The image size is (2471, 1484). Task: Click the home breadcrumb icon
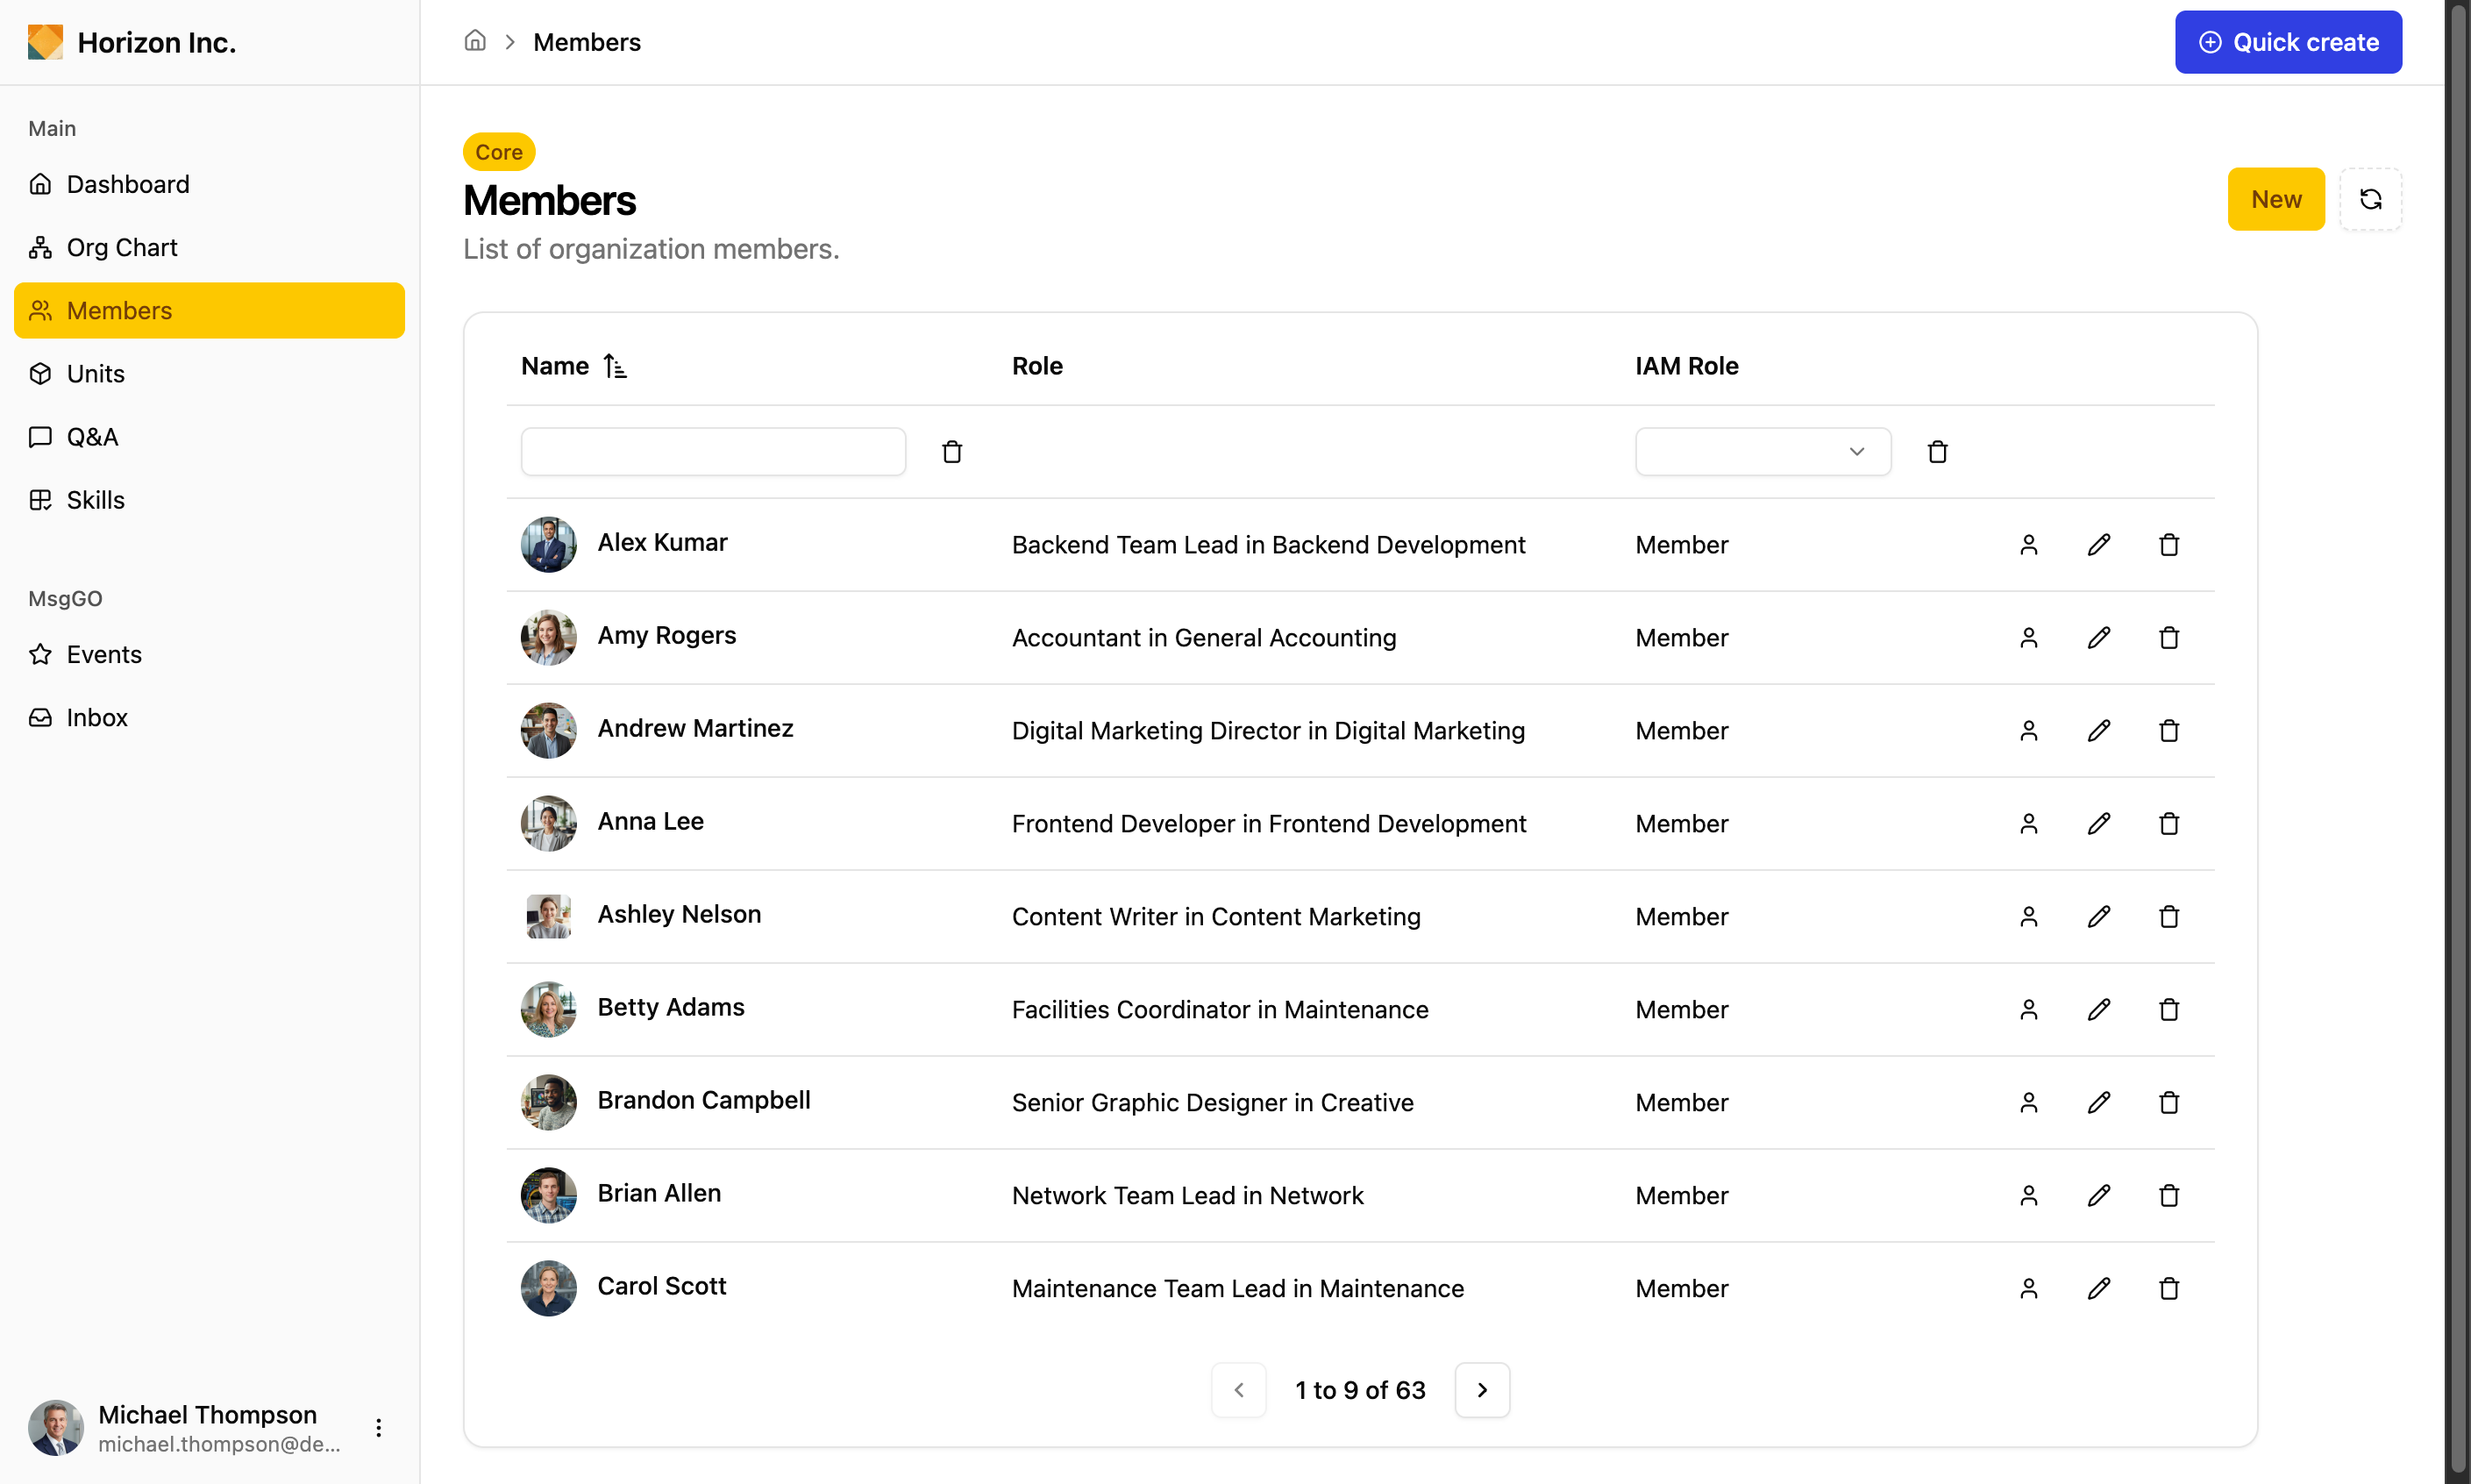click(474, 42)
